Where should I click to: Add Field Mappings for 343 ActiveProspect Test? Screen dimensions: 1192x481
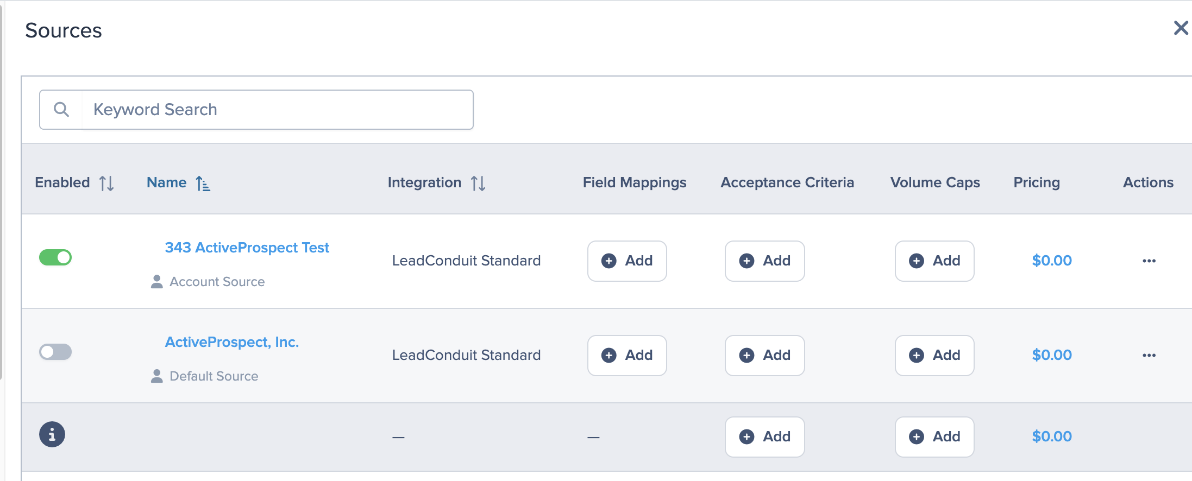click(627, 261)
